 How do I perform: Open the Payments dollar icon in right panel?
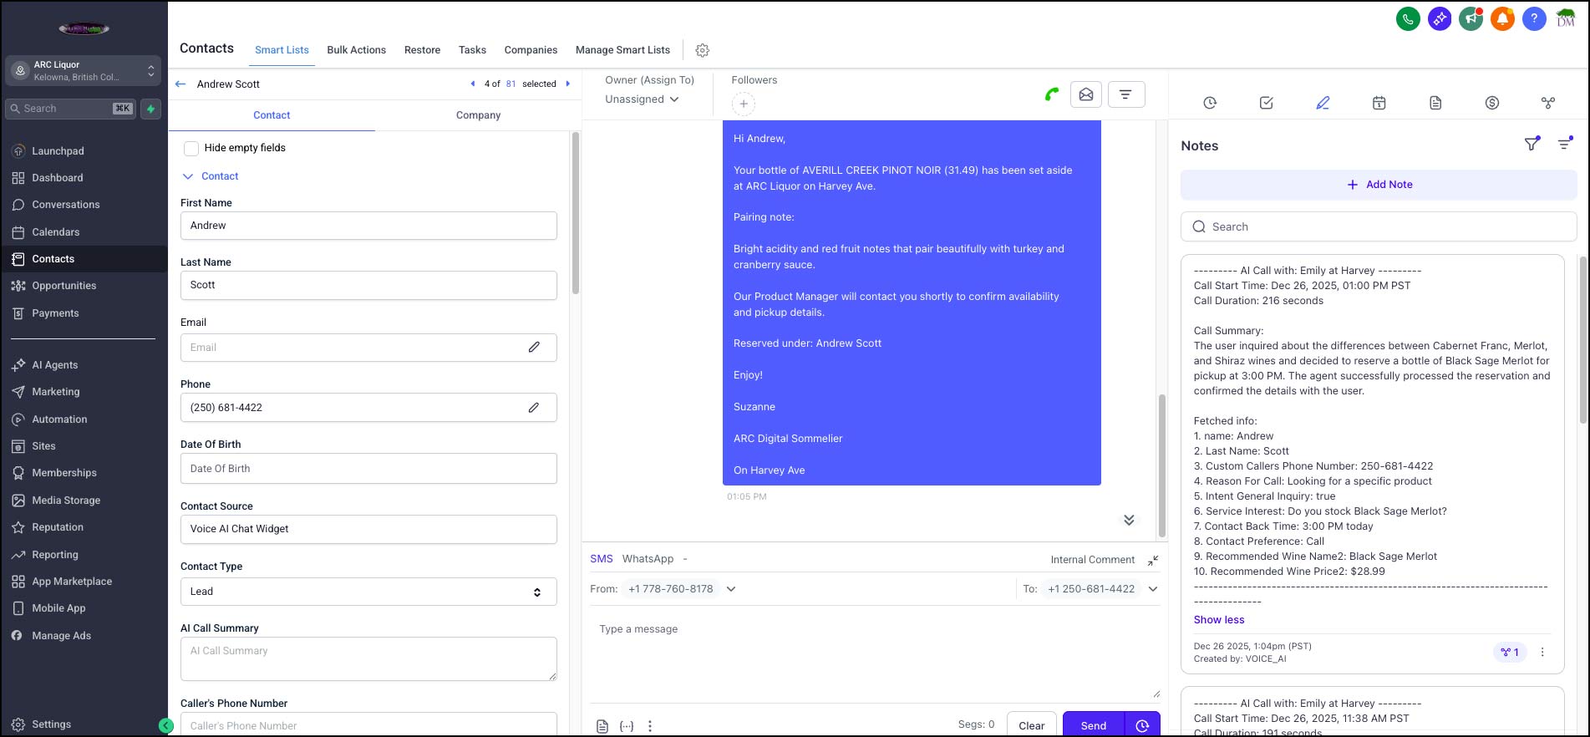click(x=1491, y=103)
